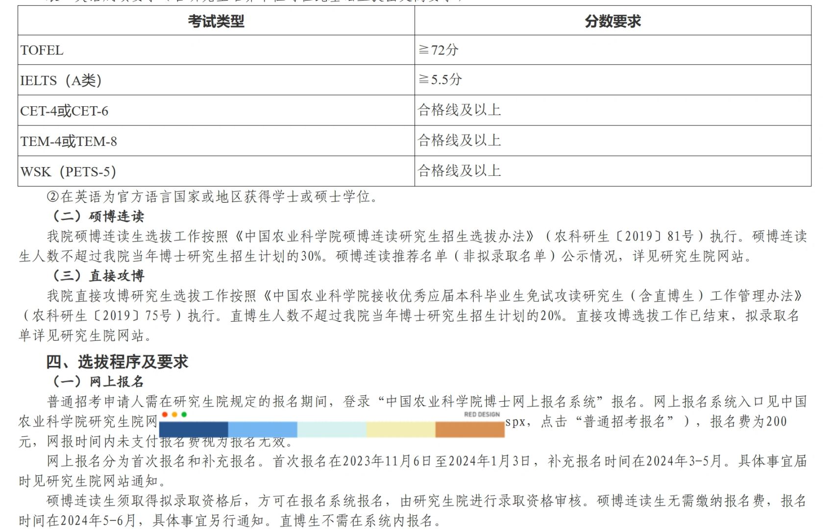
Task: Click the green dot on the palette widget
Action: [184, 414]
